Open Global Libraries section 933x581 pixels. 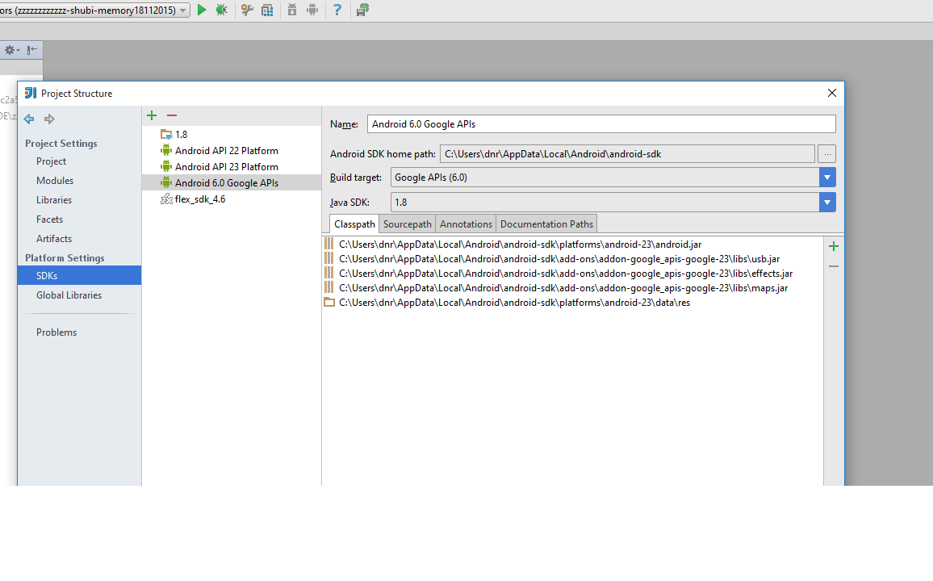(x=69, y=295)
